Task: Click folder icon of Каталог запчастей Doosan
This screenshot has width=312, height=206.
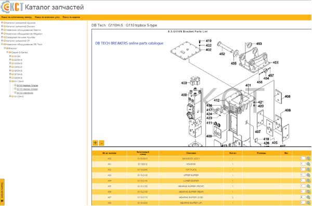Action: [5, 27]
